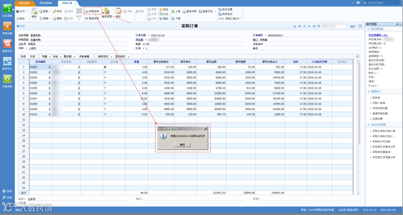Click the layout view icon beside 高级
Viewport: 403px width, 215px height.
[360, 26]
